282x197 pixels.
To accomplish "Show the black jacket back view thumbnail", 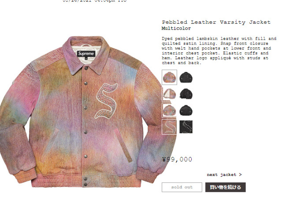I will (x=186, y=110).
